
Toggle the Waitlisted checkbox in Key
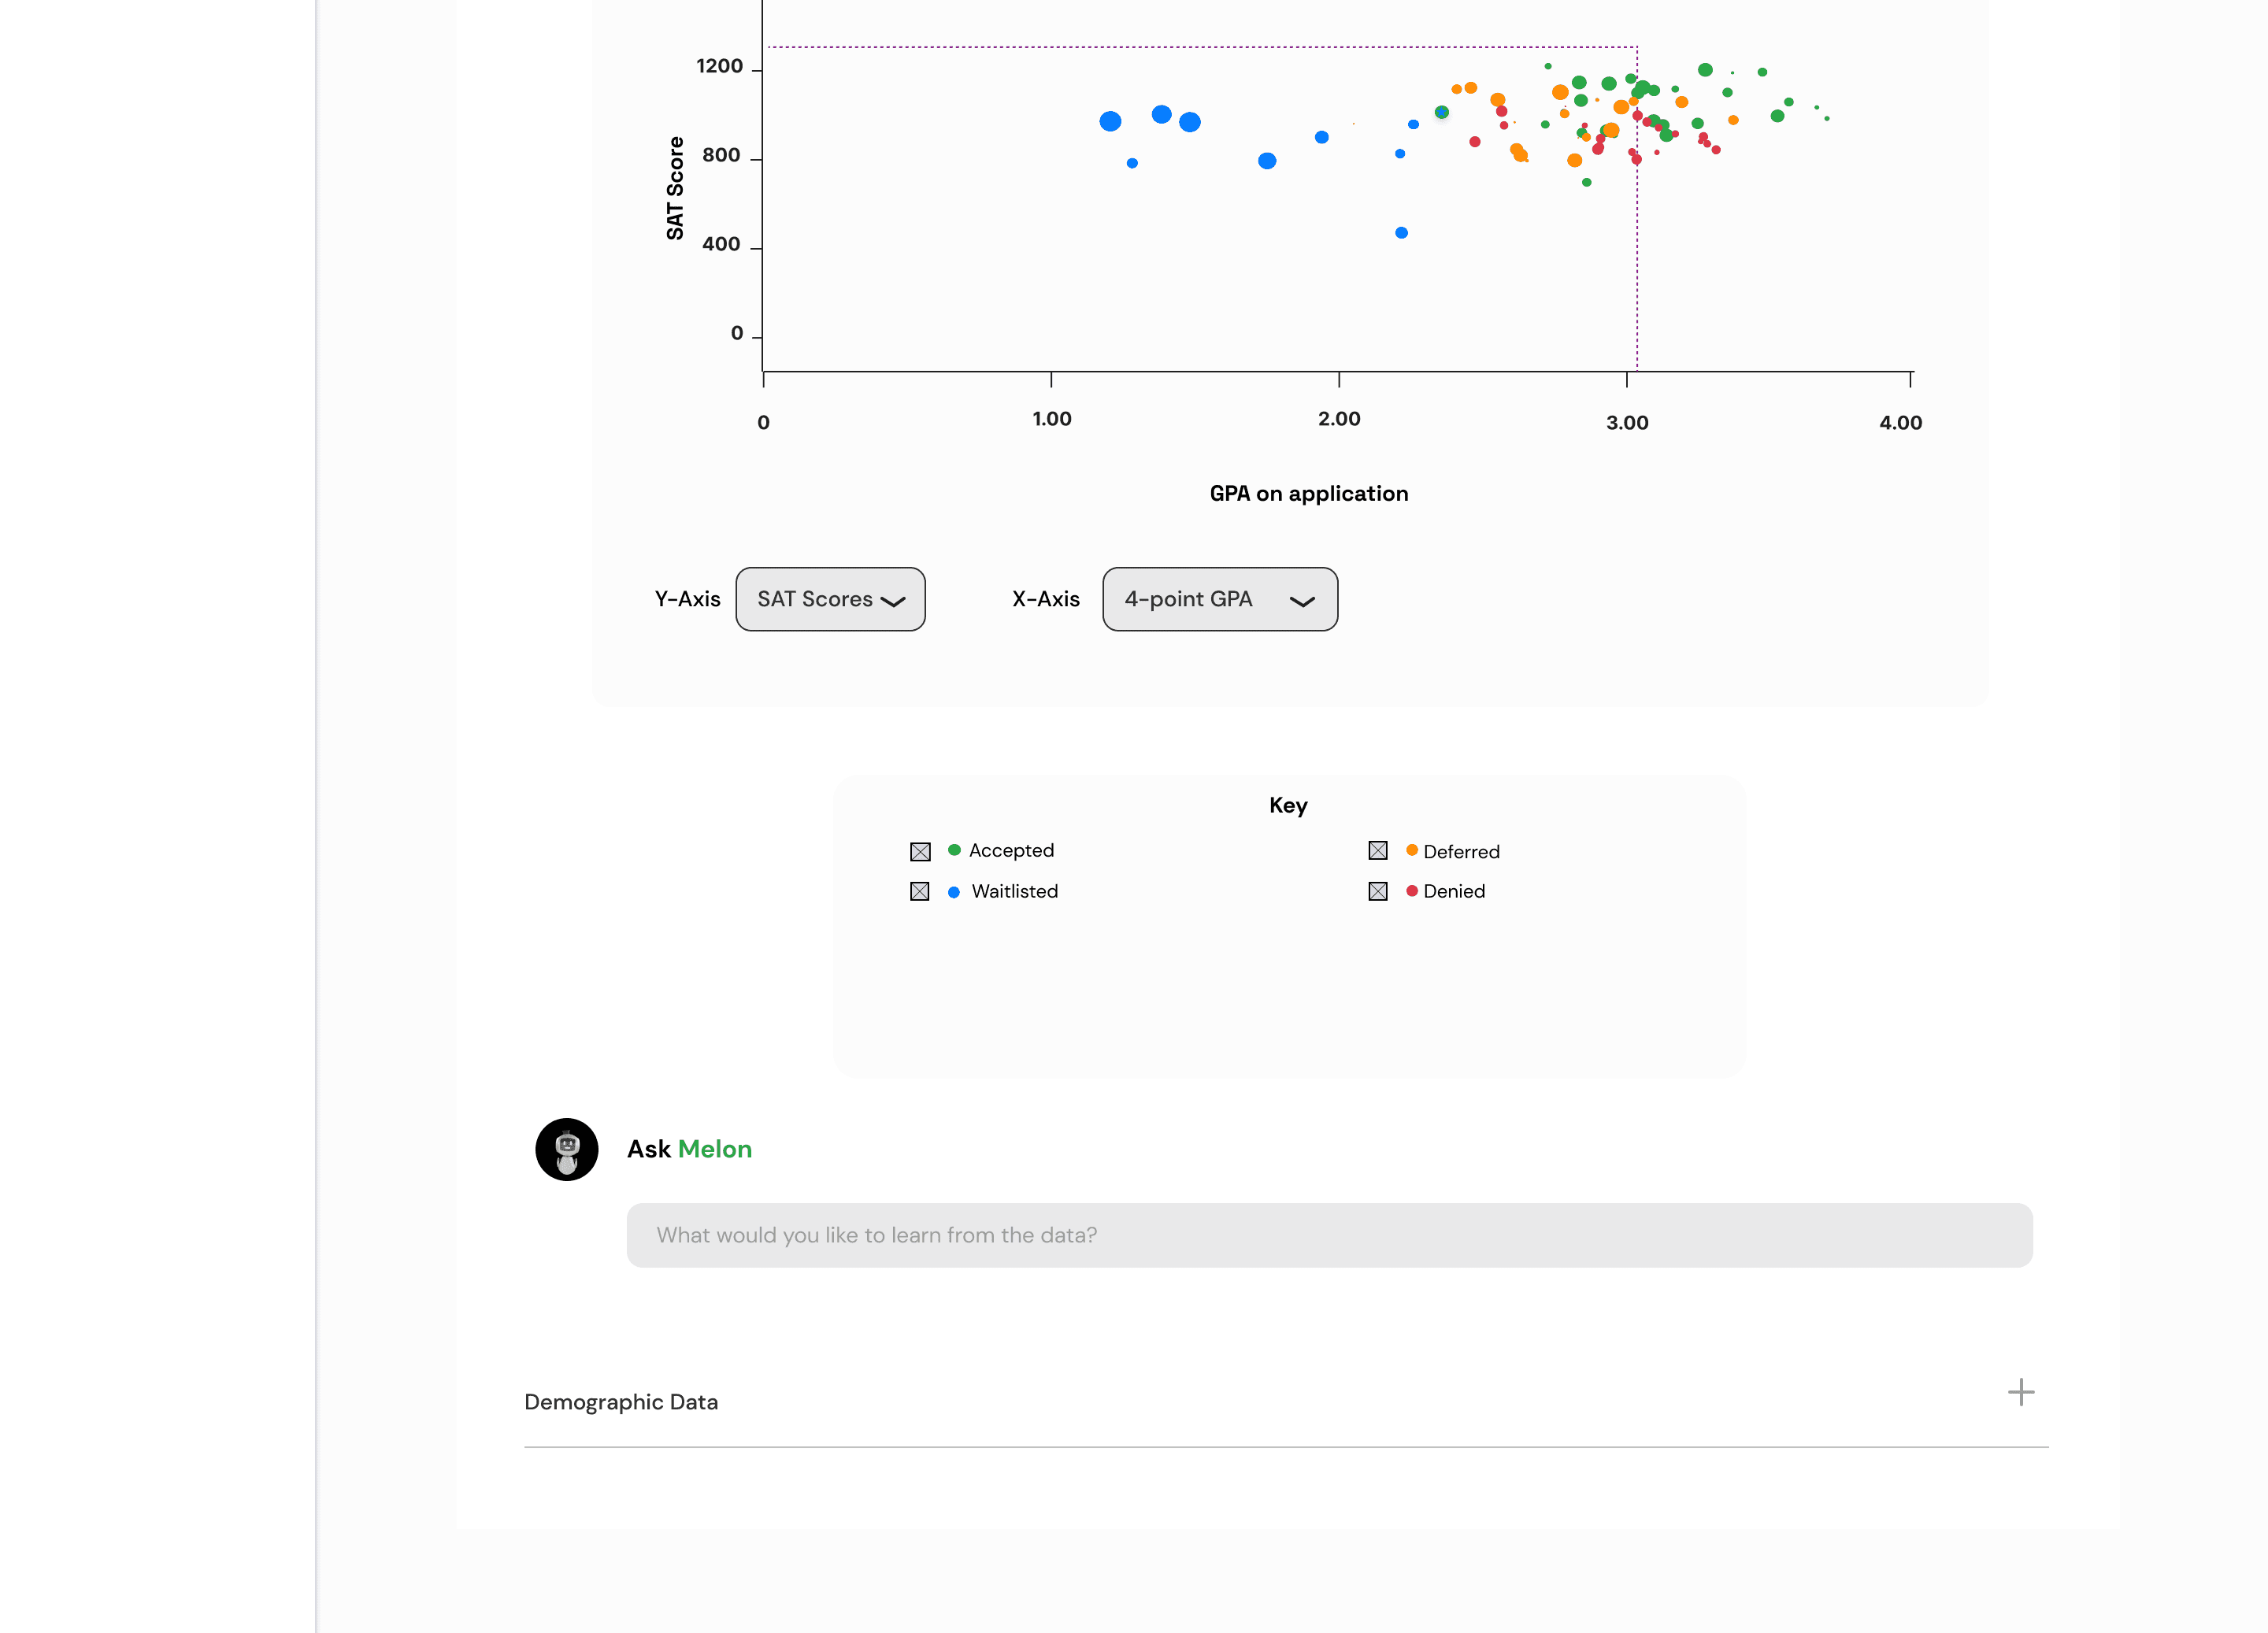[x=920, y=891]
